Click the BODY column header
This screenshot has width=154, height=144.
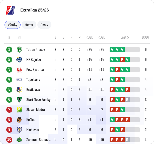(146, 37)
